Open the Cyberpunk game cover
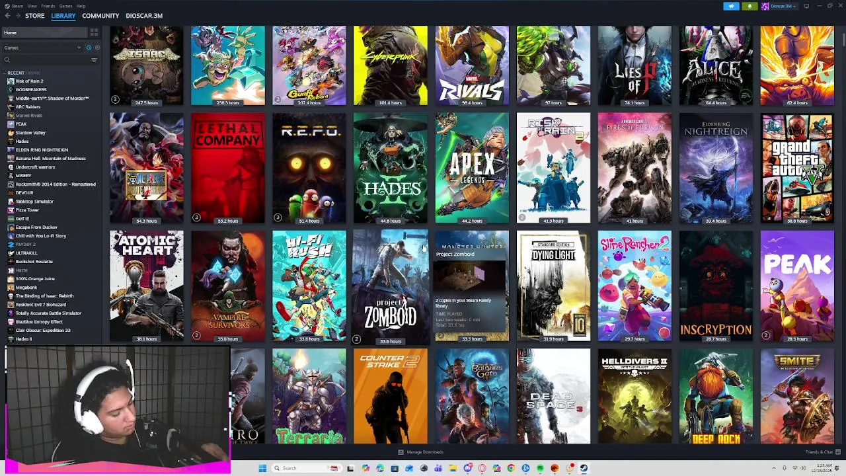This screenshot has width=846, height=476. tap(391, 65)
